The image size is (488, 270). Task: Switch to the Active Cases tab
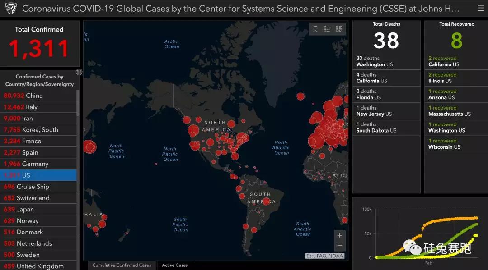pyautogui.click(x=175, y=265)
